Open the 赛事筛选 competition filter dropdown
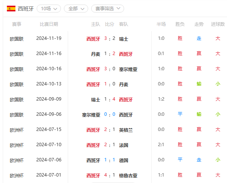Image resolution: width=227 pixels, height=183 pixels. 107,9
